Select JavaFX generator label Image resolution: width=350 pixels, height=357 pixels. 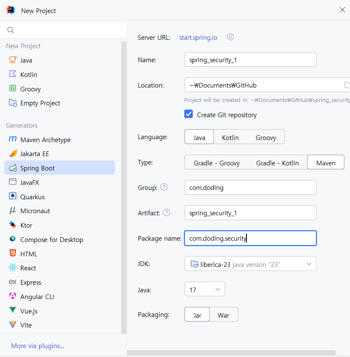(30, 182)
